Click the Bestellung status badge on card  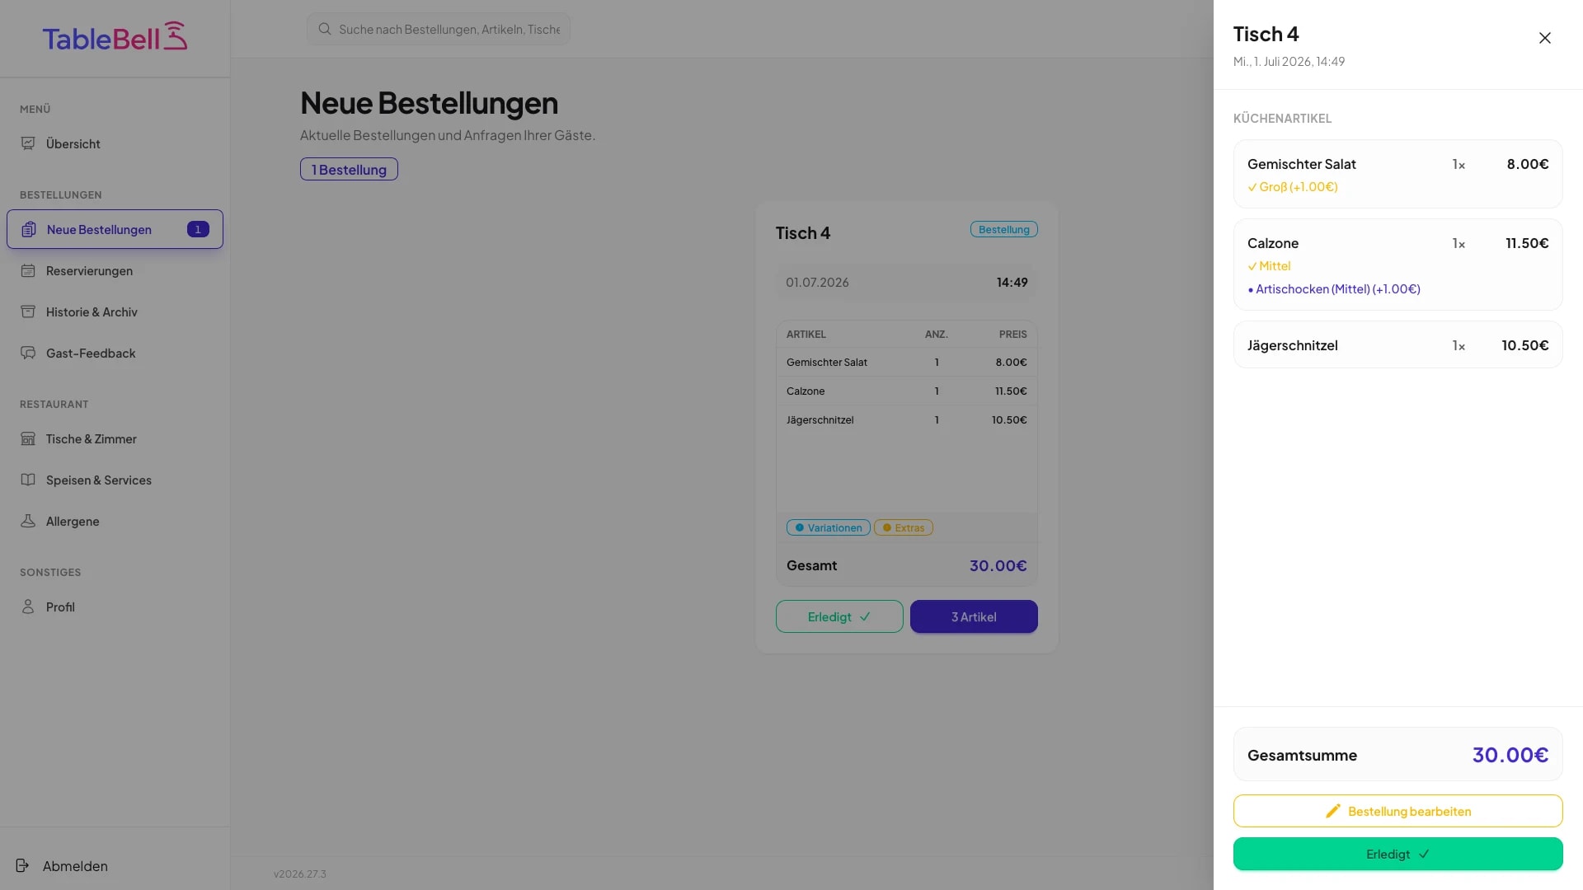[1003, 229]
